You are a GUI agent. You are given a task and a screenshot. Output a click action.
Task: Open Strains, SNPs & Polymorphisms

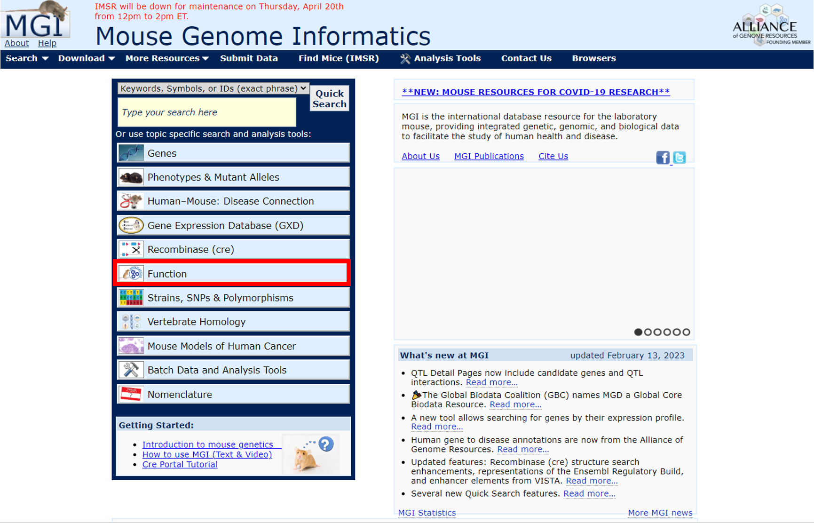tap(233, 298)
